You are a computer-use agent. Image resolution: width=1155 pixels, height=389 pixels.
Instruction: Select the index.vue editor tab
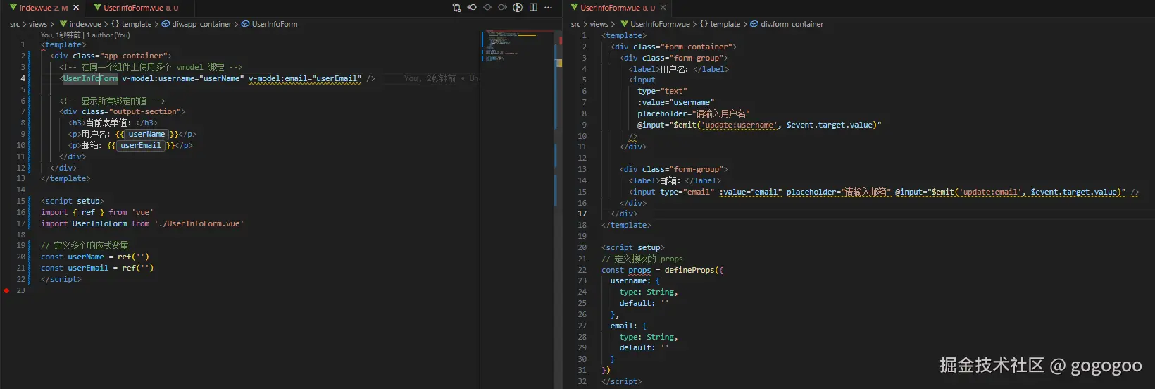click(42, 8)
